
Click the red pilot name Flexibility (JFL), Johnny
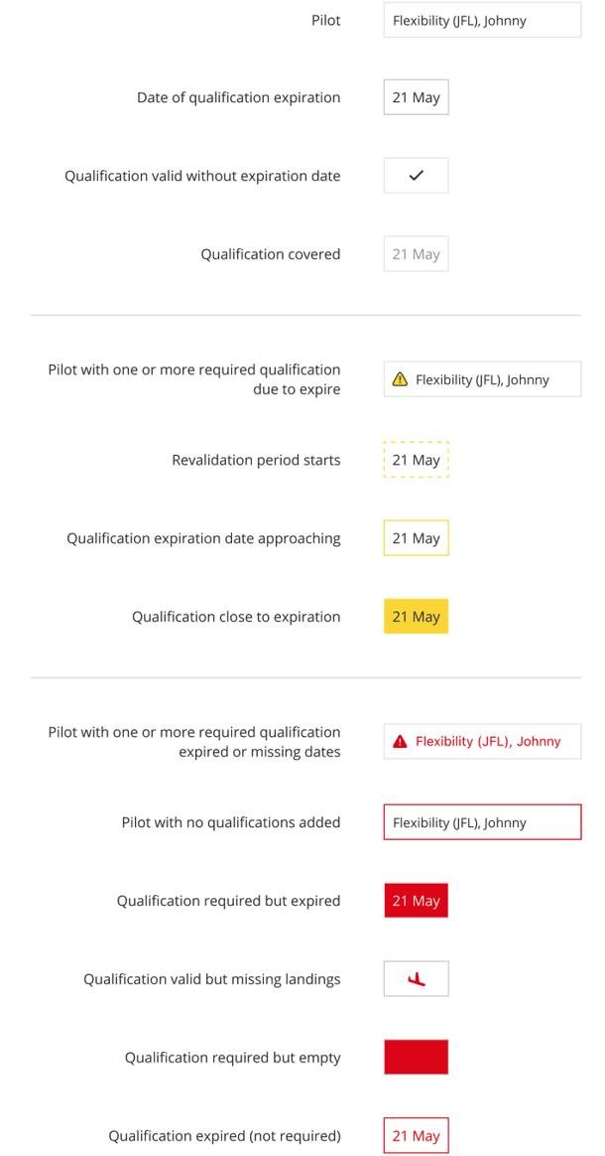[488, 742]
